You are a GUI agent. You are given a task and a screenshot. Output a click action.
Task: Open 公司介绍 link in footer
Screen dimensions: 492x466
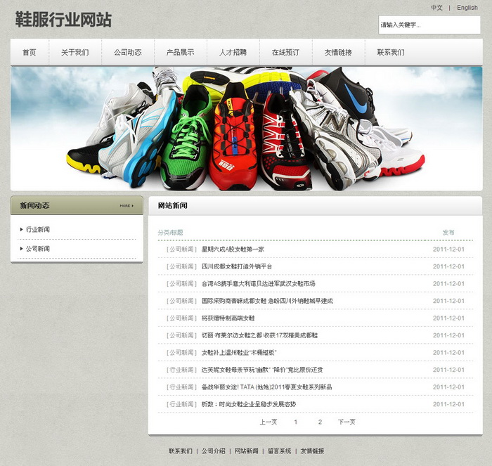(x=214, y=451)
